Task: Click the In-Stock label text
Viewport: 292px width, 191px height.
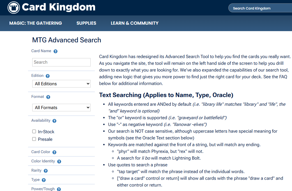Action: point(46,132)
